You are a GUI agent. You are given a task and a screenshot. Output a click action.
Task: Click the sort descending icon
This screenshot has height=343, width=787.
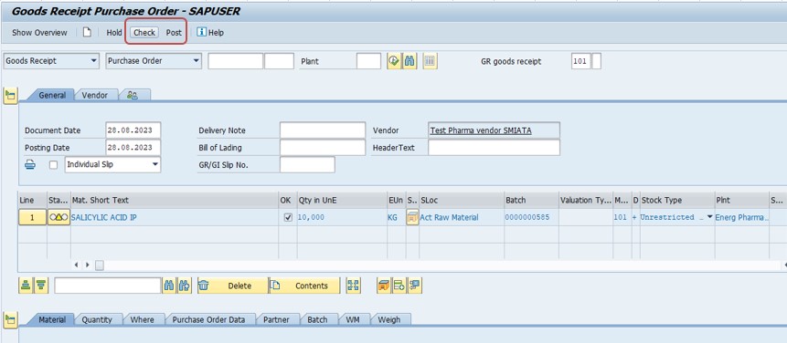42,286
